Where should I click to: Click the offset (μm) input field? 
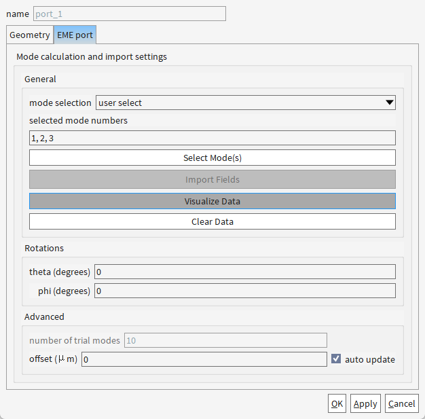pyautogui.click(x=204, y=359)
